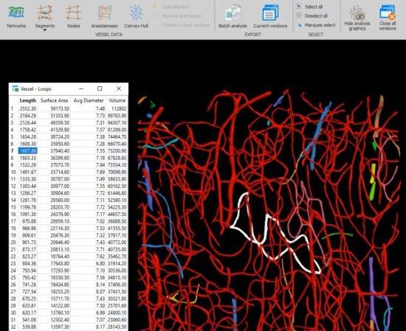The width and height of the screenshot is (406, 331).
Task: Select the Nodes analysis icon
Action: pyautogui.click(x=74, y=16)
